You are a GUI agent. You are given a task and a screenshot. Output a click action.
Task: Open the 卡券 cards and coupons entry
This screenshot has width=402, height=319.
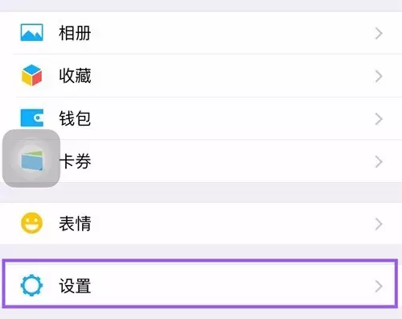point(201,161)
